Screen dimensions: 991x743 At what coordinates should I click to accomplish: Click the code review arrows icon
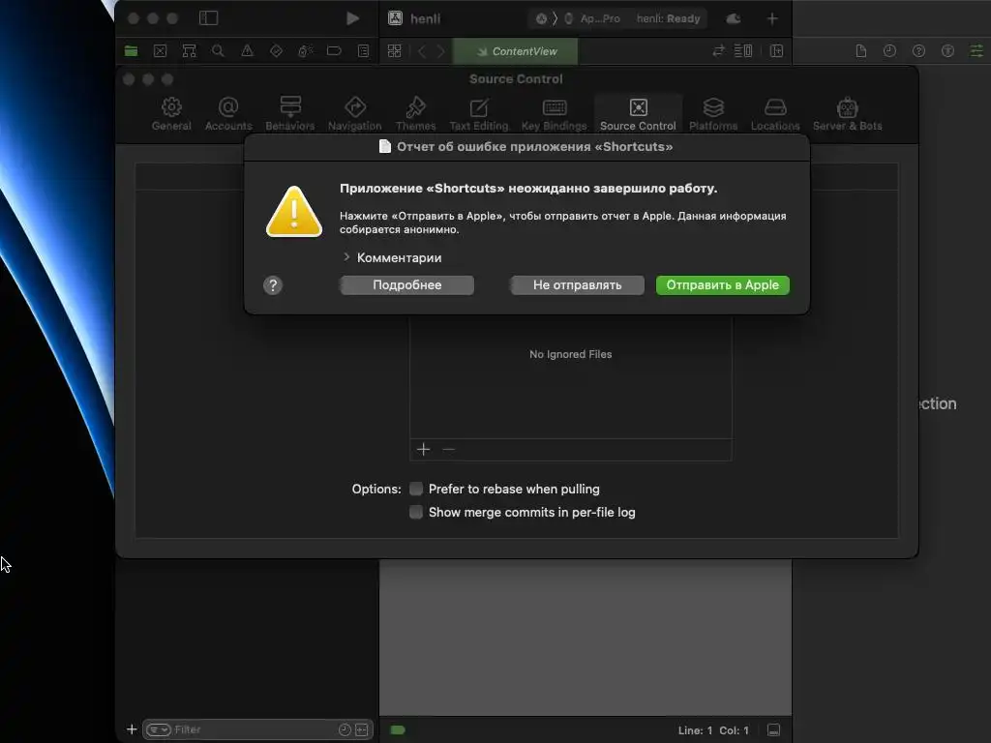pos(719,51)
